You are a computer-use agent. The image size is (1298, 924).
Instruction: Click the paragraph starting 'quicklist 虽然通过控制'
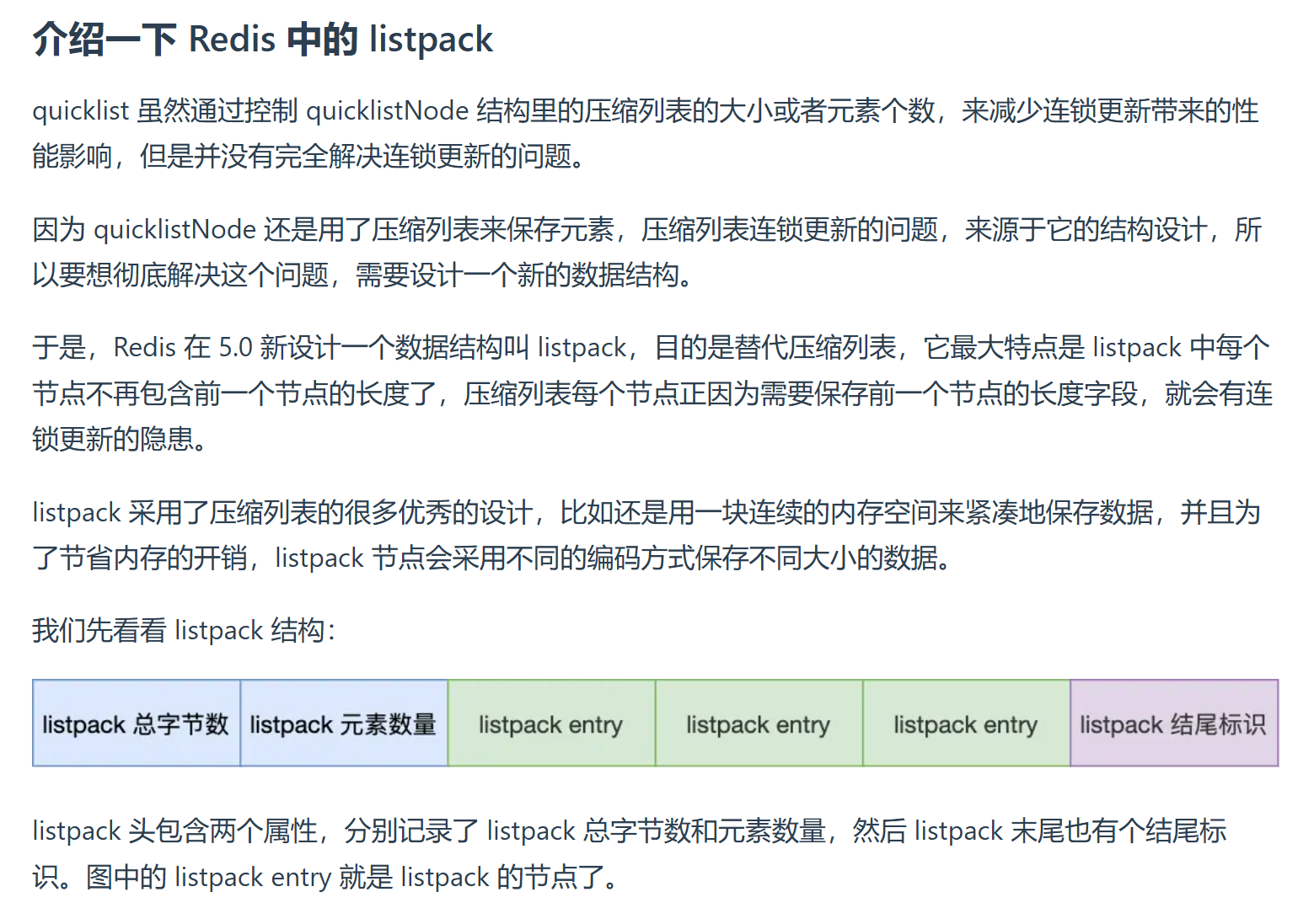click(x=646, y=133)
